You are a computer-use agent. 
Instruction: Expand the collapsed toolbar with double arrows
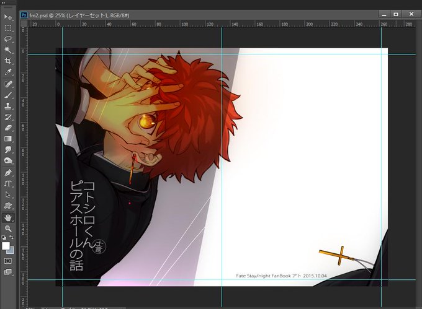4,2
